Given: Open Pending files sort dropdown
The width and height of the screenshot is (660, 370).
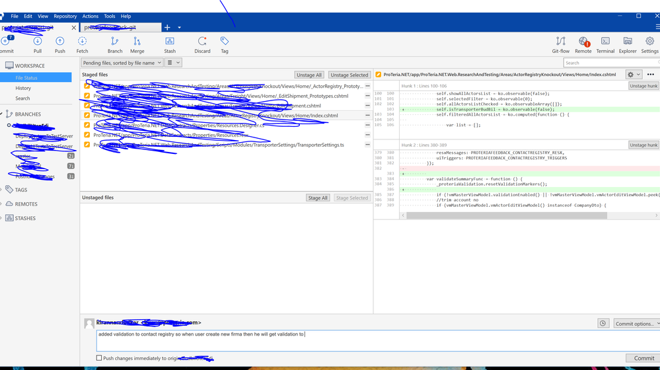Looking at the screenshot, I should tap(122, 63).
